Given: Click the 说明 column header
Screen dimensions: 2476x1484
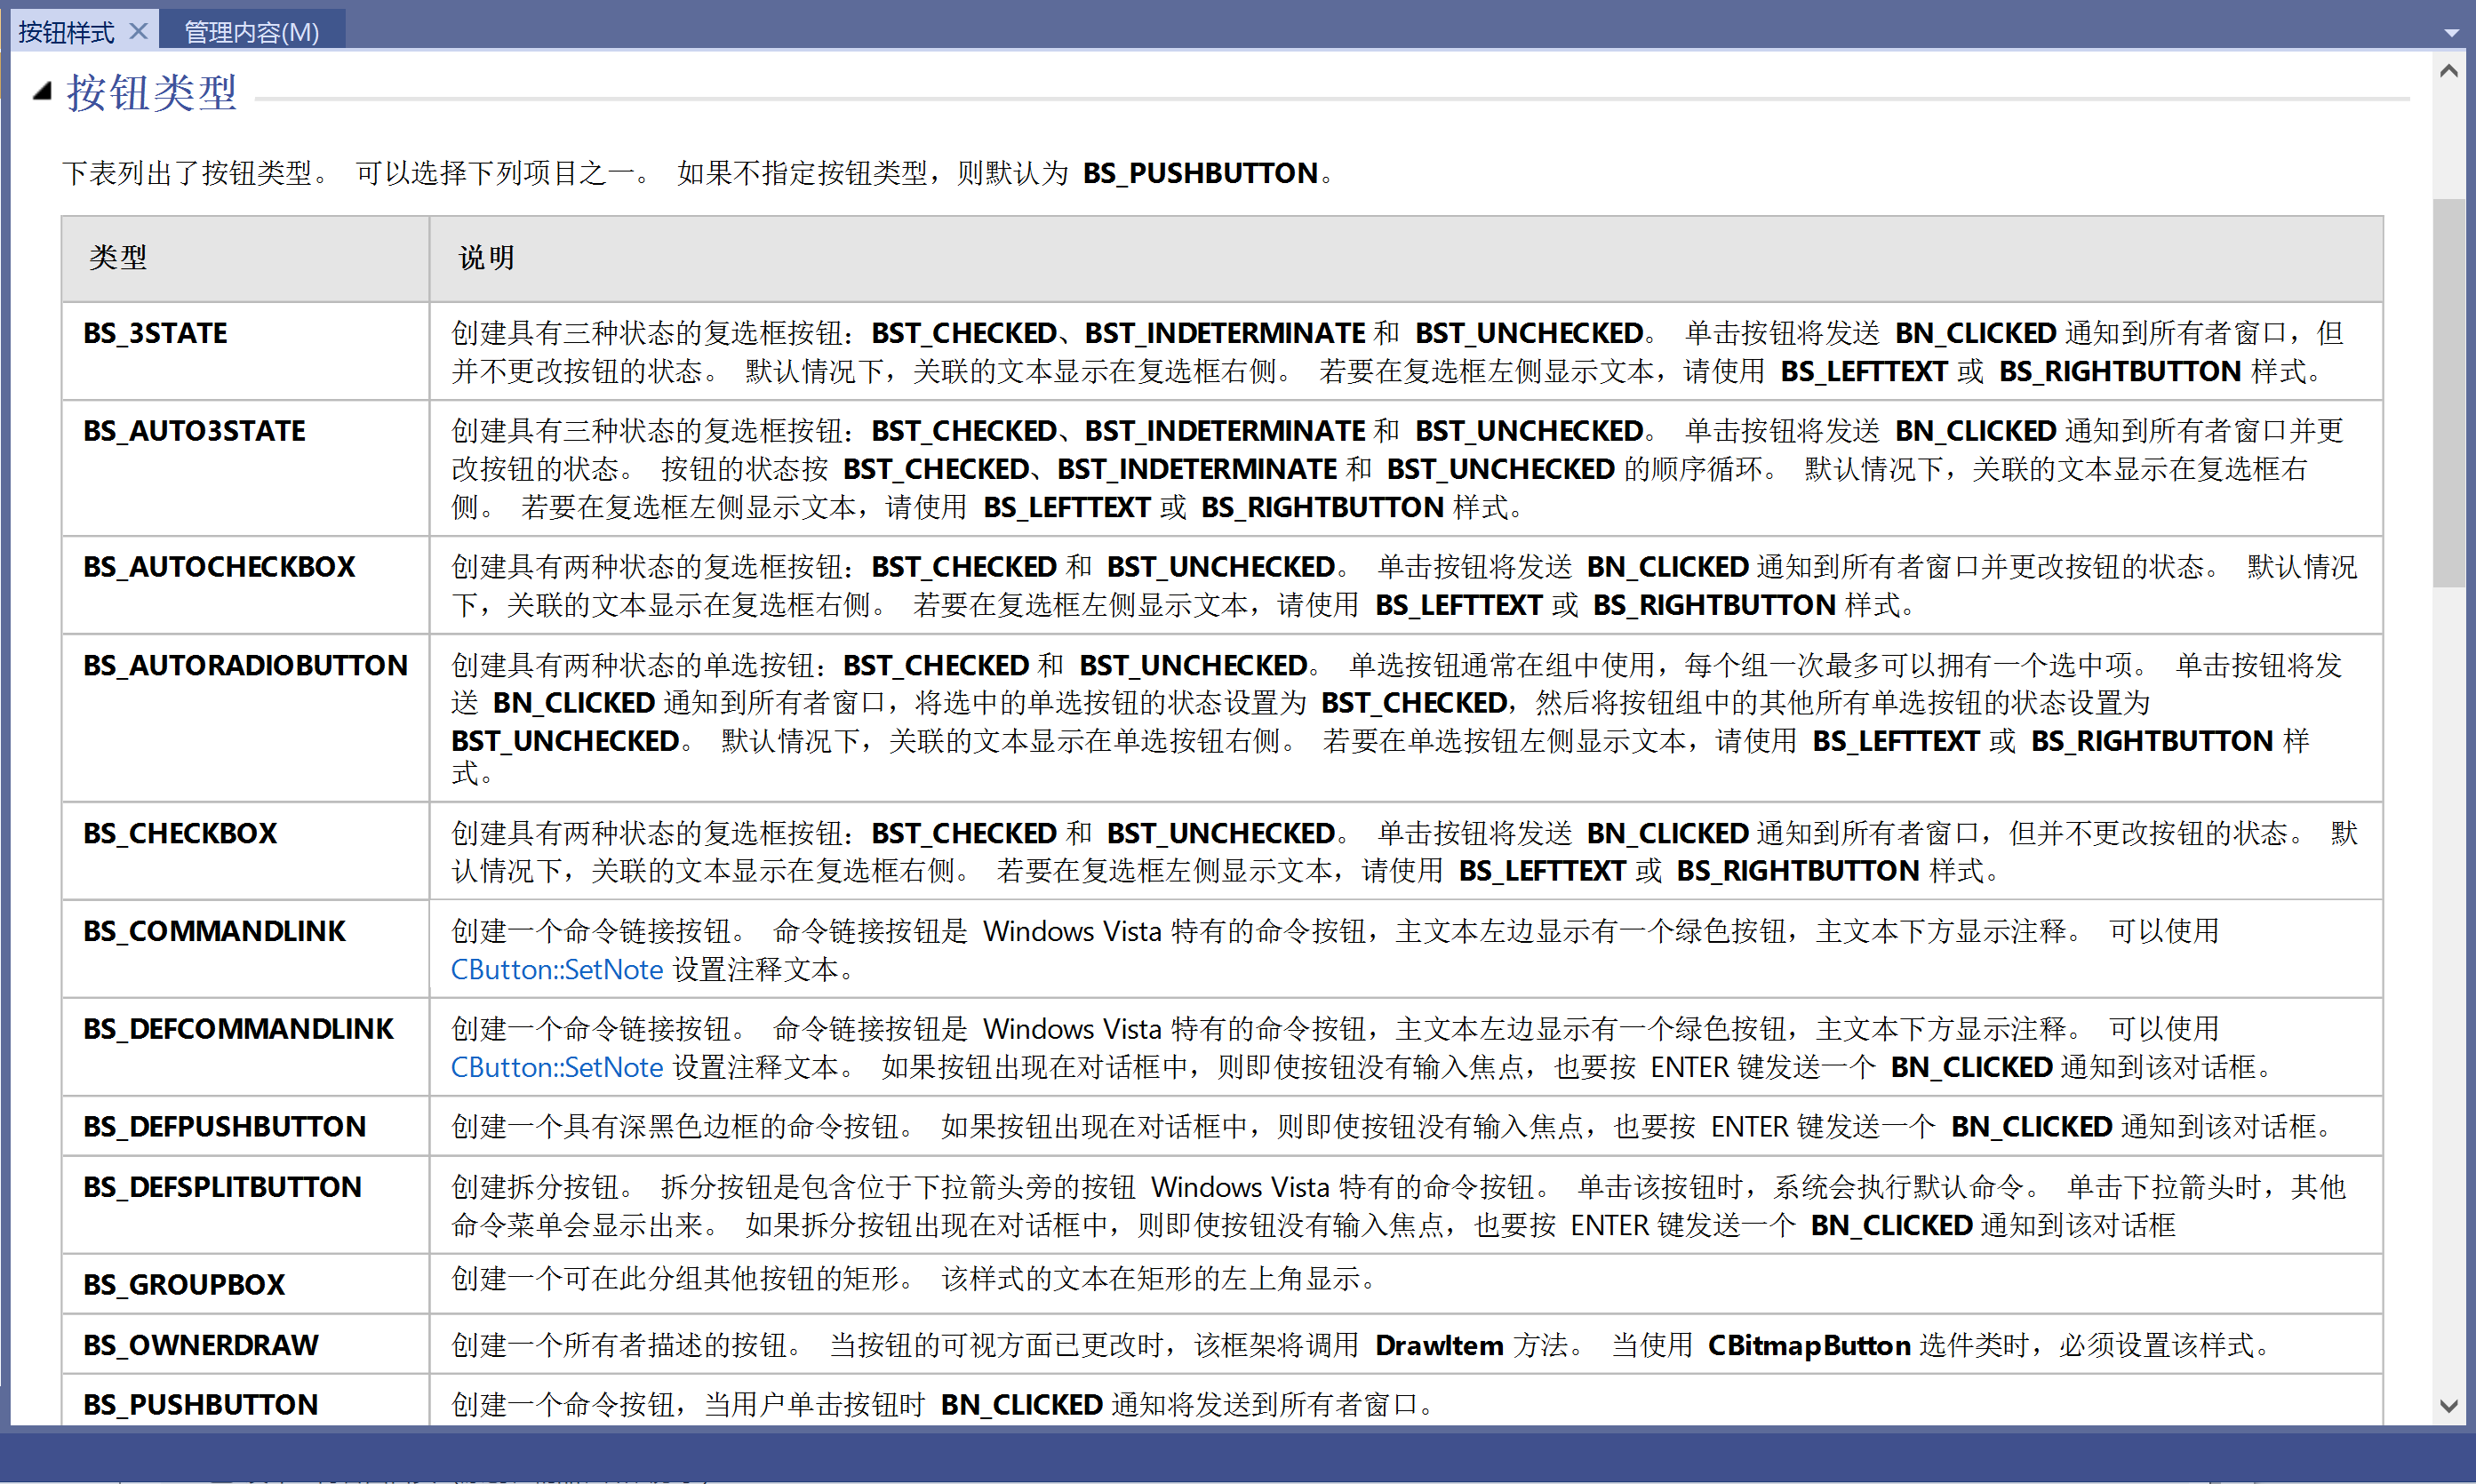Looking at the screenshot, I should click(x=486, y=258).
